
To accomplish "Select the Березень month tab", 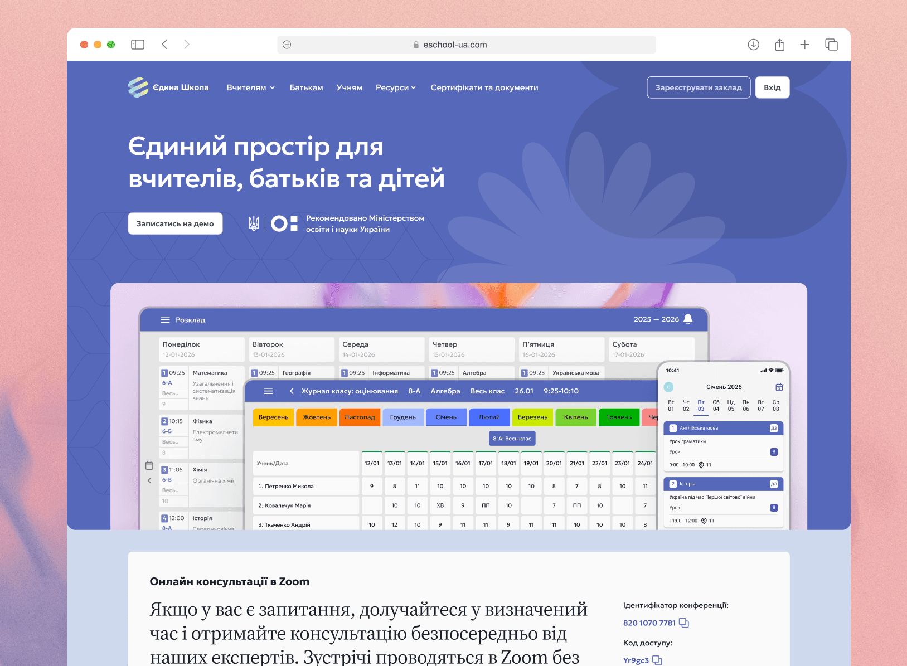I will tap(532, 417).
